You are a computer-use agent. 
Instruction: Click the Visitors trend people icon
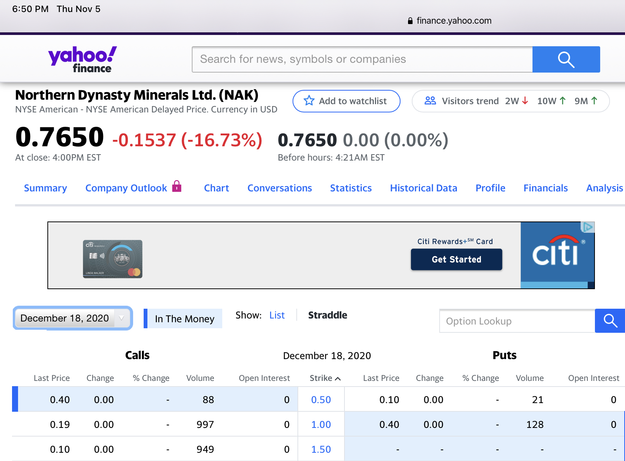coord(430,101)
